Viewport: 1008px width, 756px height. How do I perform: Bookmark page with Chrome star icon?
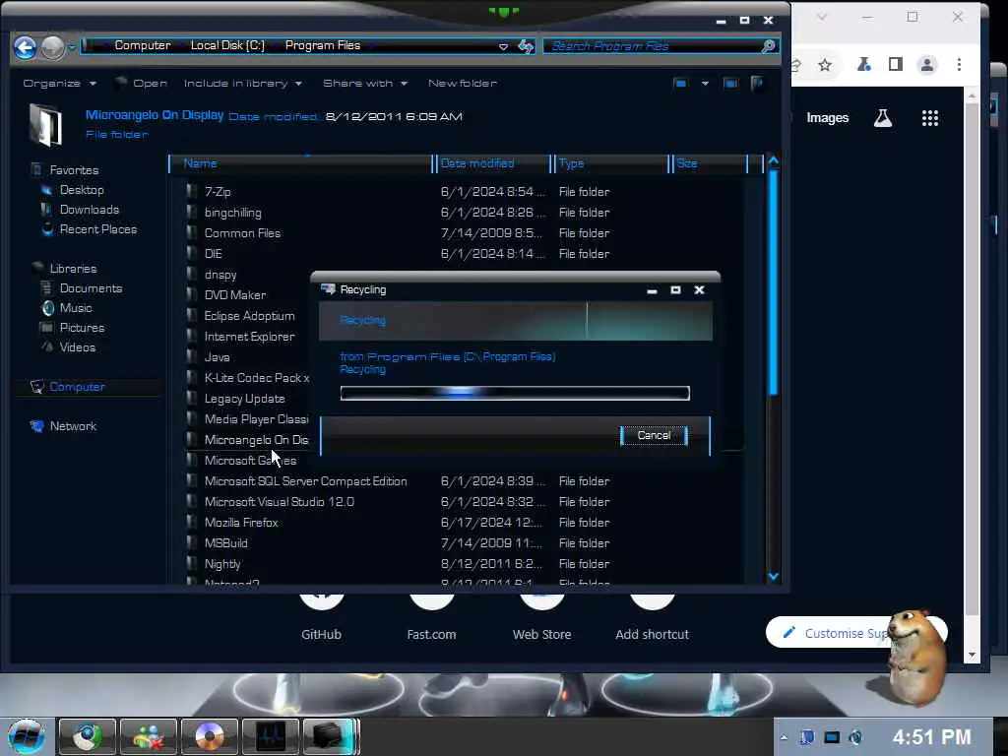825,64
